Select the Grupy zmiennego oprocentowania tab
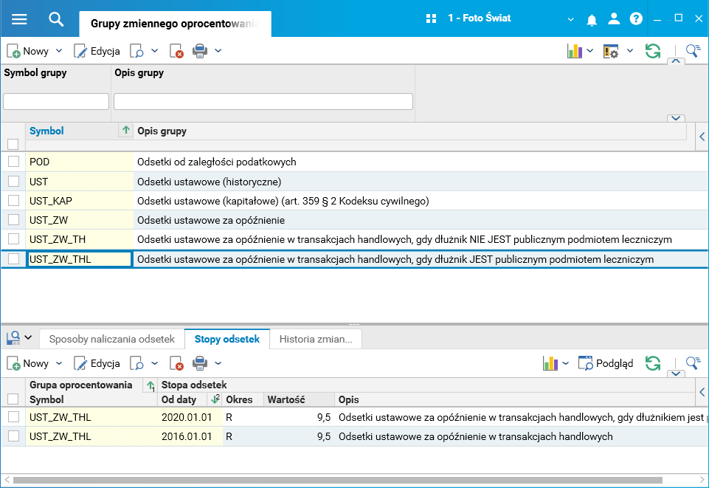This screenshot has width=709, height=488. [x=175, y=24]
